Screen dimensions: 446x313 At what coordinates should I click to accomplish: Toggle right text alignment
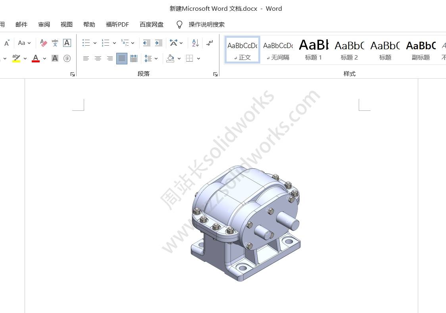tap(110, 58)
